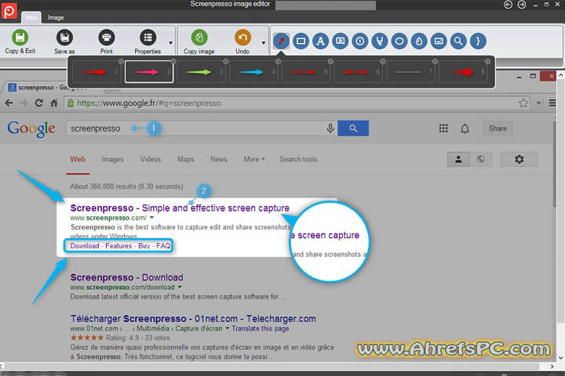The image size is (565, 376).
Task: Expand the dropdown arrow next to Properties
Action: pyautogui.click(x=171, y=43)
